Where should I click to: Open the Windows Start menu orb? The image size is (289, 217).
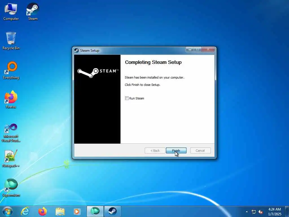(8, 211)
